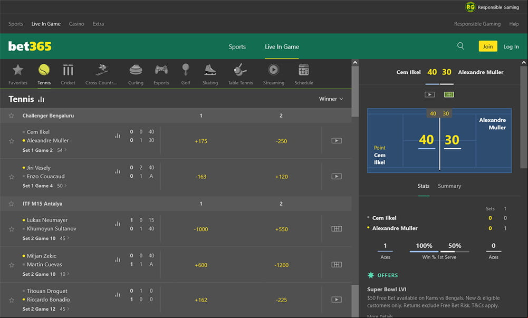Open the Favorites sport category
Image resolution: width=528 pixels, height=318 pixels.
pyautogui.click(x=18, y=74)
